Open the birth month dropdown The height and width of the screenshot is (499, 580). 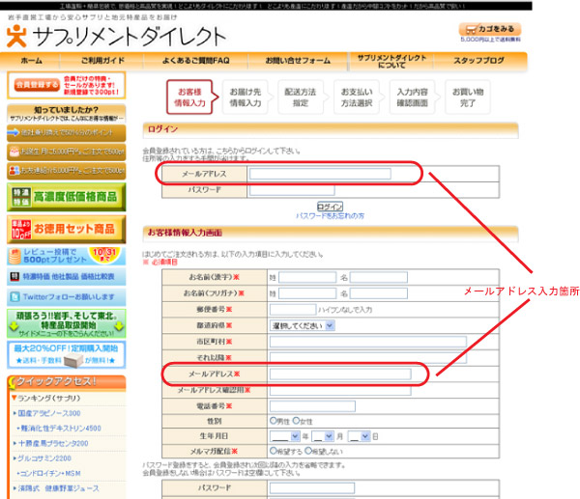(323, 436)
